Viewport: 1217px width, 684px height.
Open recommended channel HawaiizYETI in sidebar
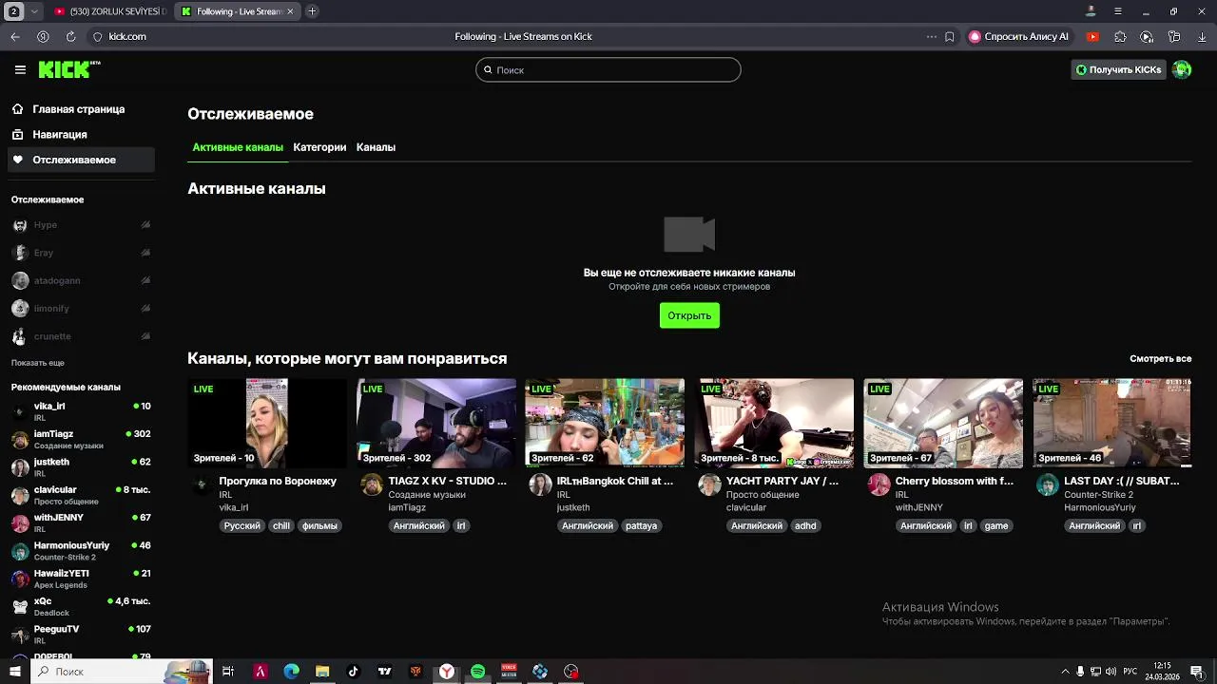tap(81, 579)
